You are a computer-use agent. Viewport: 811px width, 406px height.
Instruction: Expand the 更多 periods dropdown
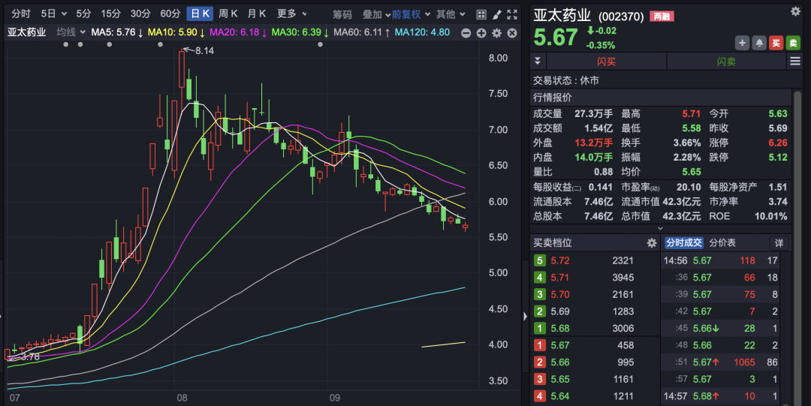click(x=291, y=14)
